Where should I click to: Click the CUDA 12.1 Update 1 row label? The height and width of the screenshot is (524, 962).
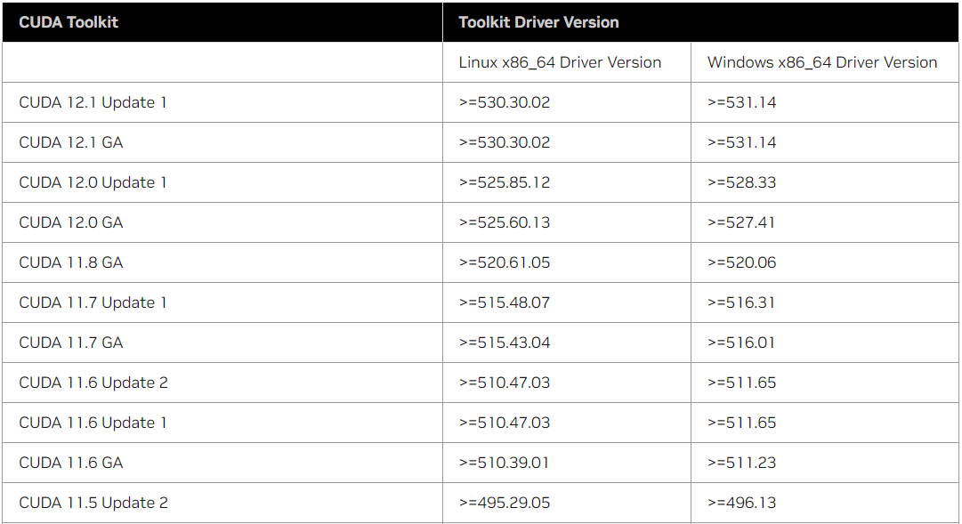tap(93, 102)
